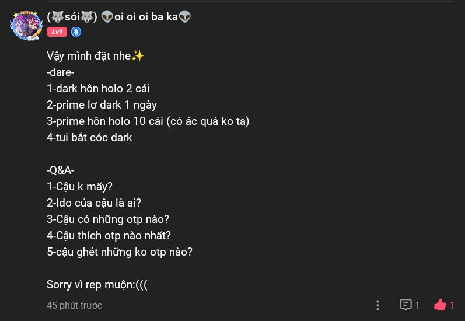Click the question '2-Ido của cậu là ai?'
The image size is (465, 321).
click(x=93, y=203)
